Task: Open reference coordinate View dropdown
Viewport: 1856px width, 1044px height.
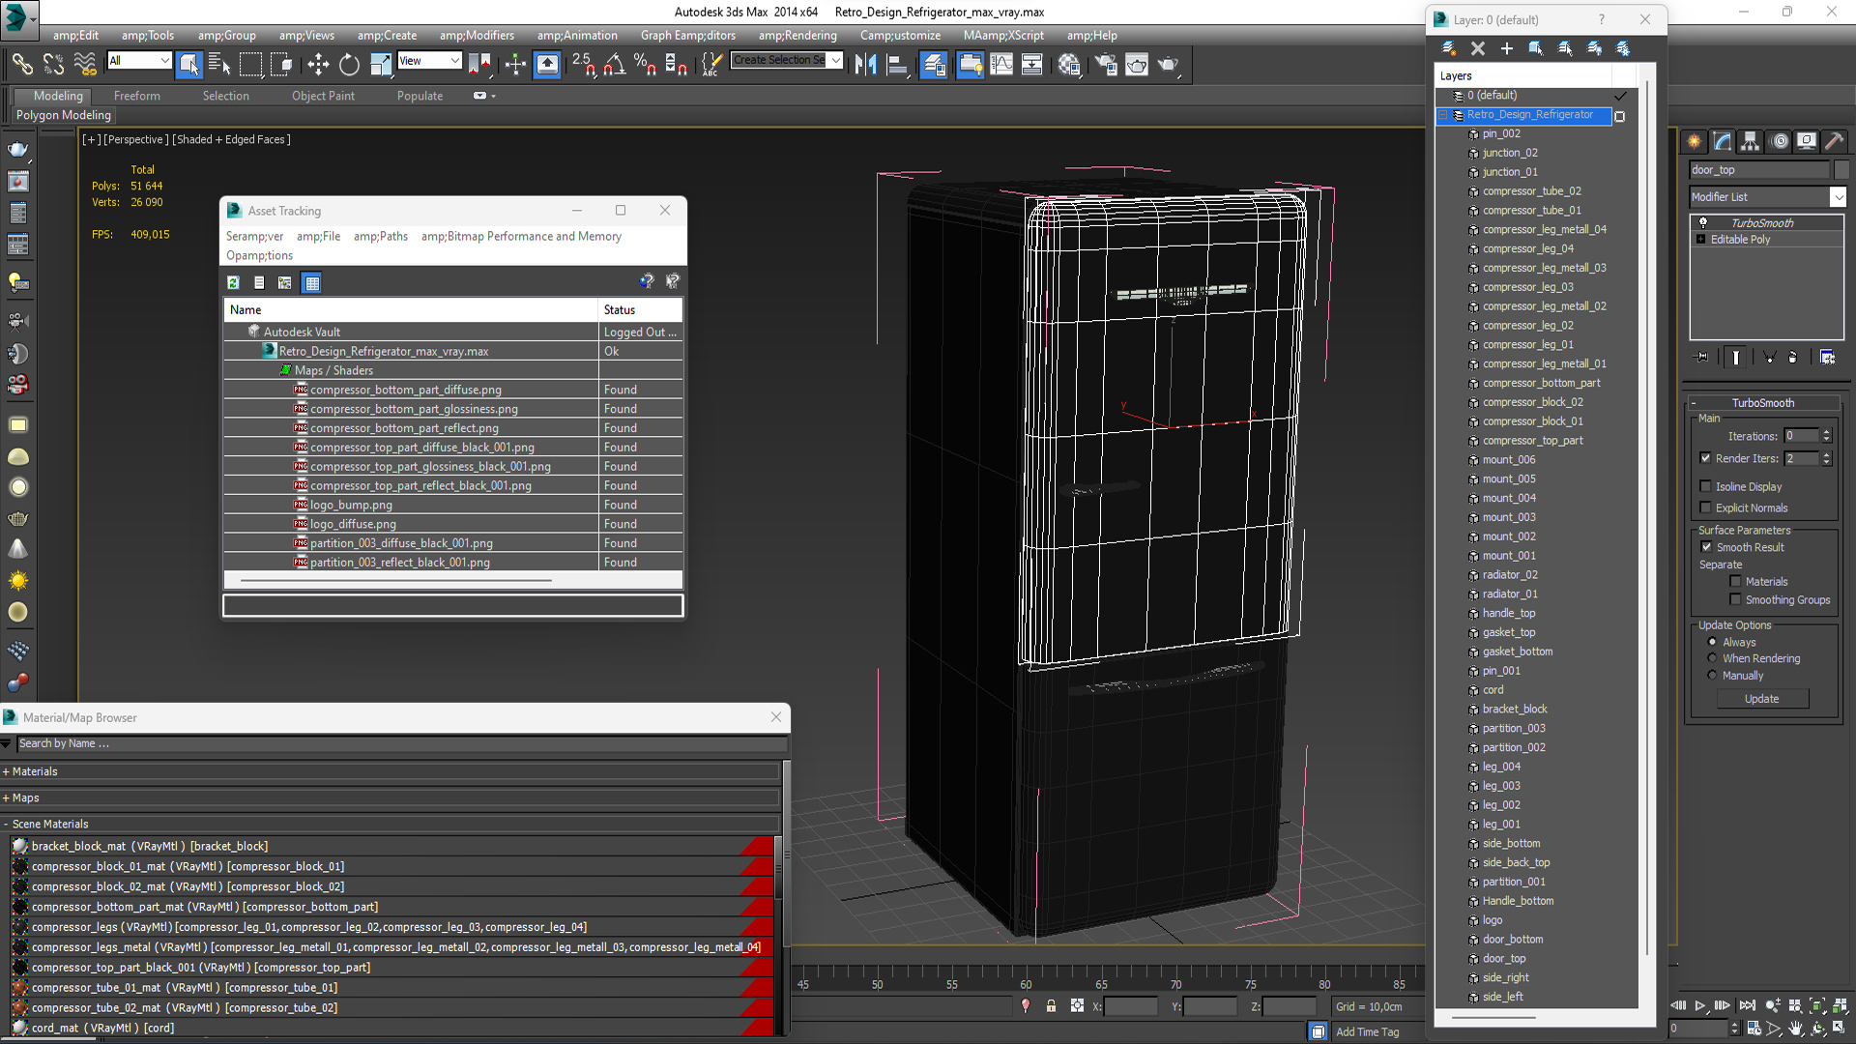Action: pyautogui.click(x=454, y=61)
